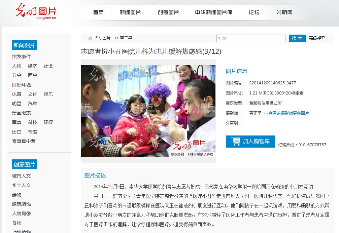Click the 曹正平 breadcrumb link
Screen dimensions: 339x233
point(126,38)
